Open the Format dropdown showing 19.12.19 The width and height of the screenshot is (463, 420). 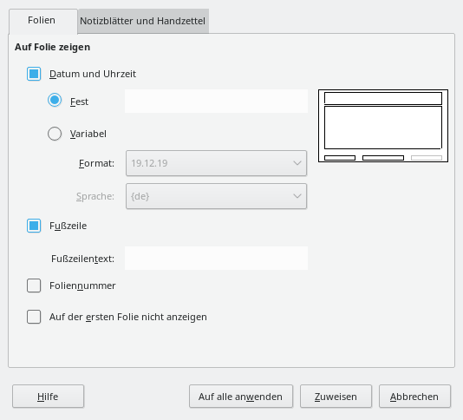click(x=216, y=163)
